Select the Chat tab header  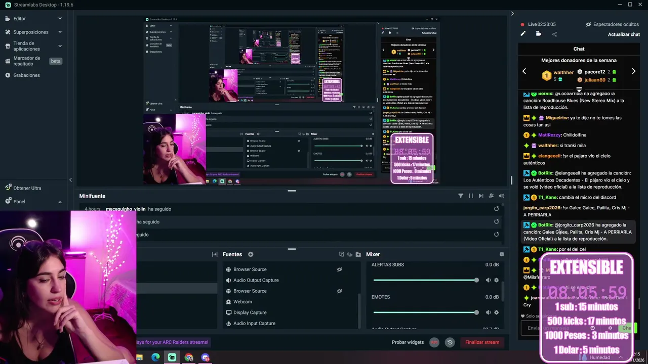coord(579,49)
